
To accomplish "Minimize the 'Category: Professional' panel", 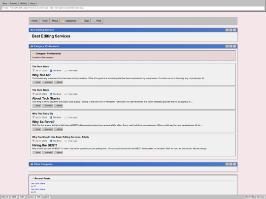I will coord(227,46).
